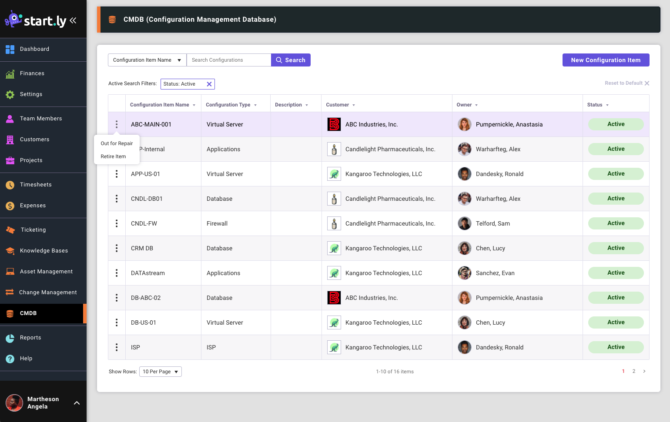Click the Search Configurations input field

click(228, 60)
